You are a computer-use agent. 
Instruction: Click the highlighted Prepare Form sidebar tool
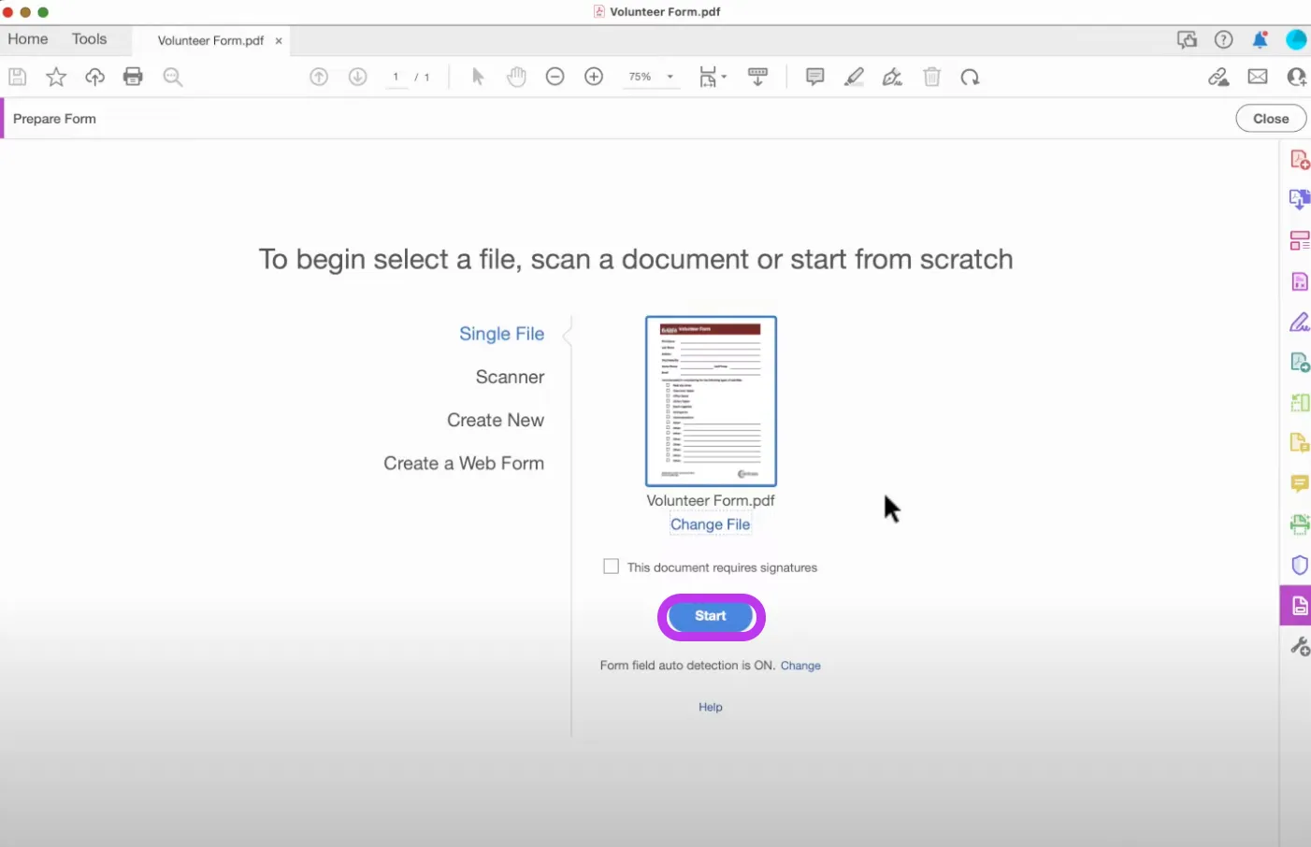1297,606
